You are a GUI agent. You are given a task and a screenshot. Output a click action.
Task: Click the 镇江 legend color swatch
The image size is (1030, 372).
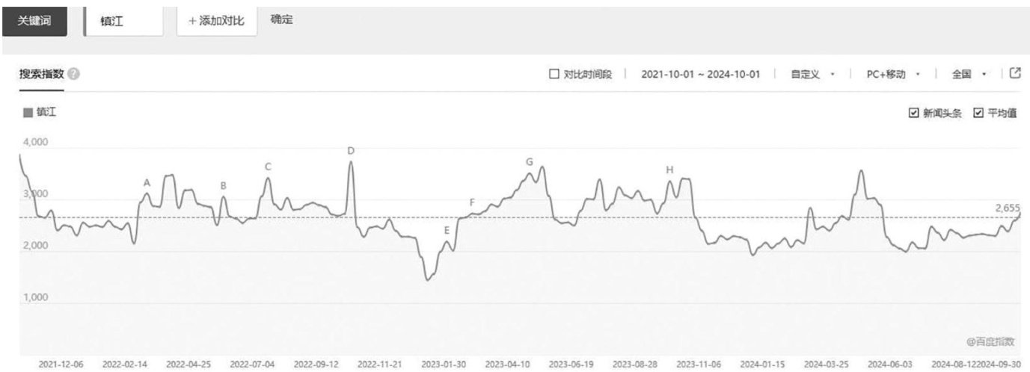pos(28,113)
